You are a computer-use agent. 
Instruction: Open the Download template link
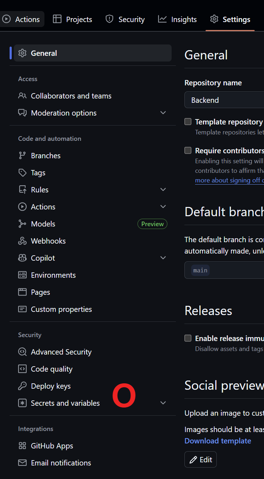(x=218, y=441)
